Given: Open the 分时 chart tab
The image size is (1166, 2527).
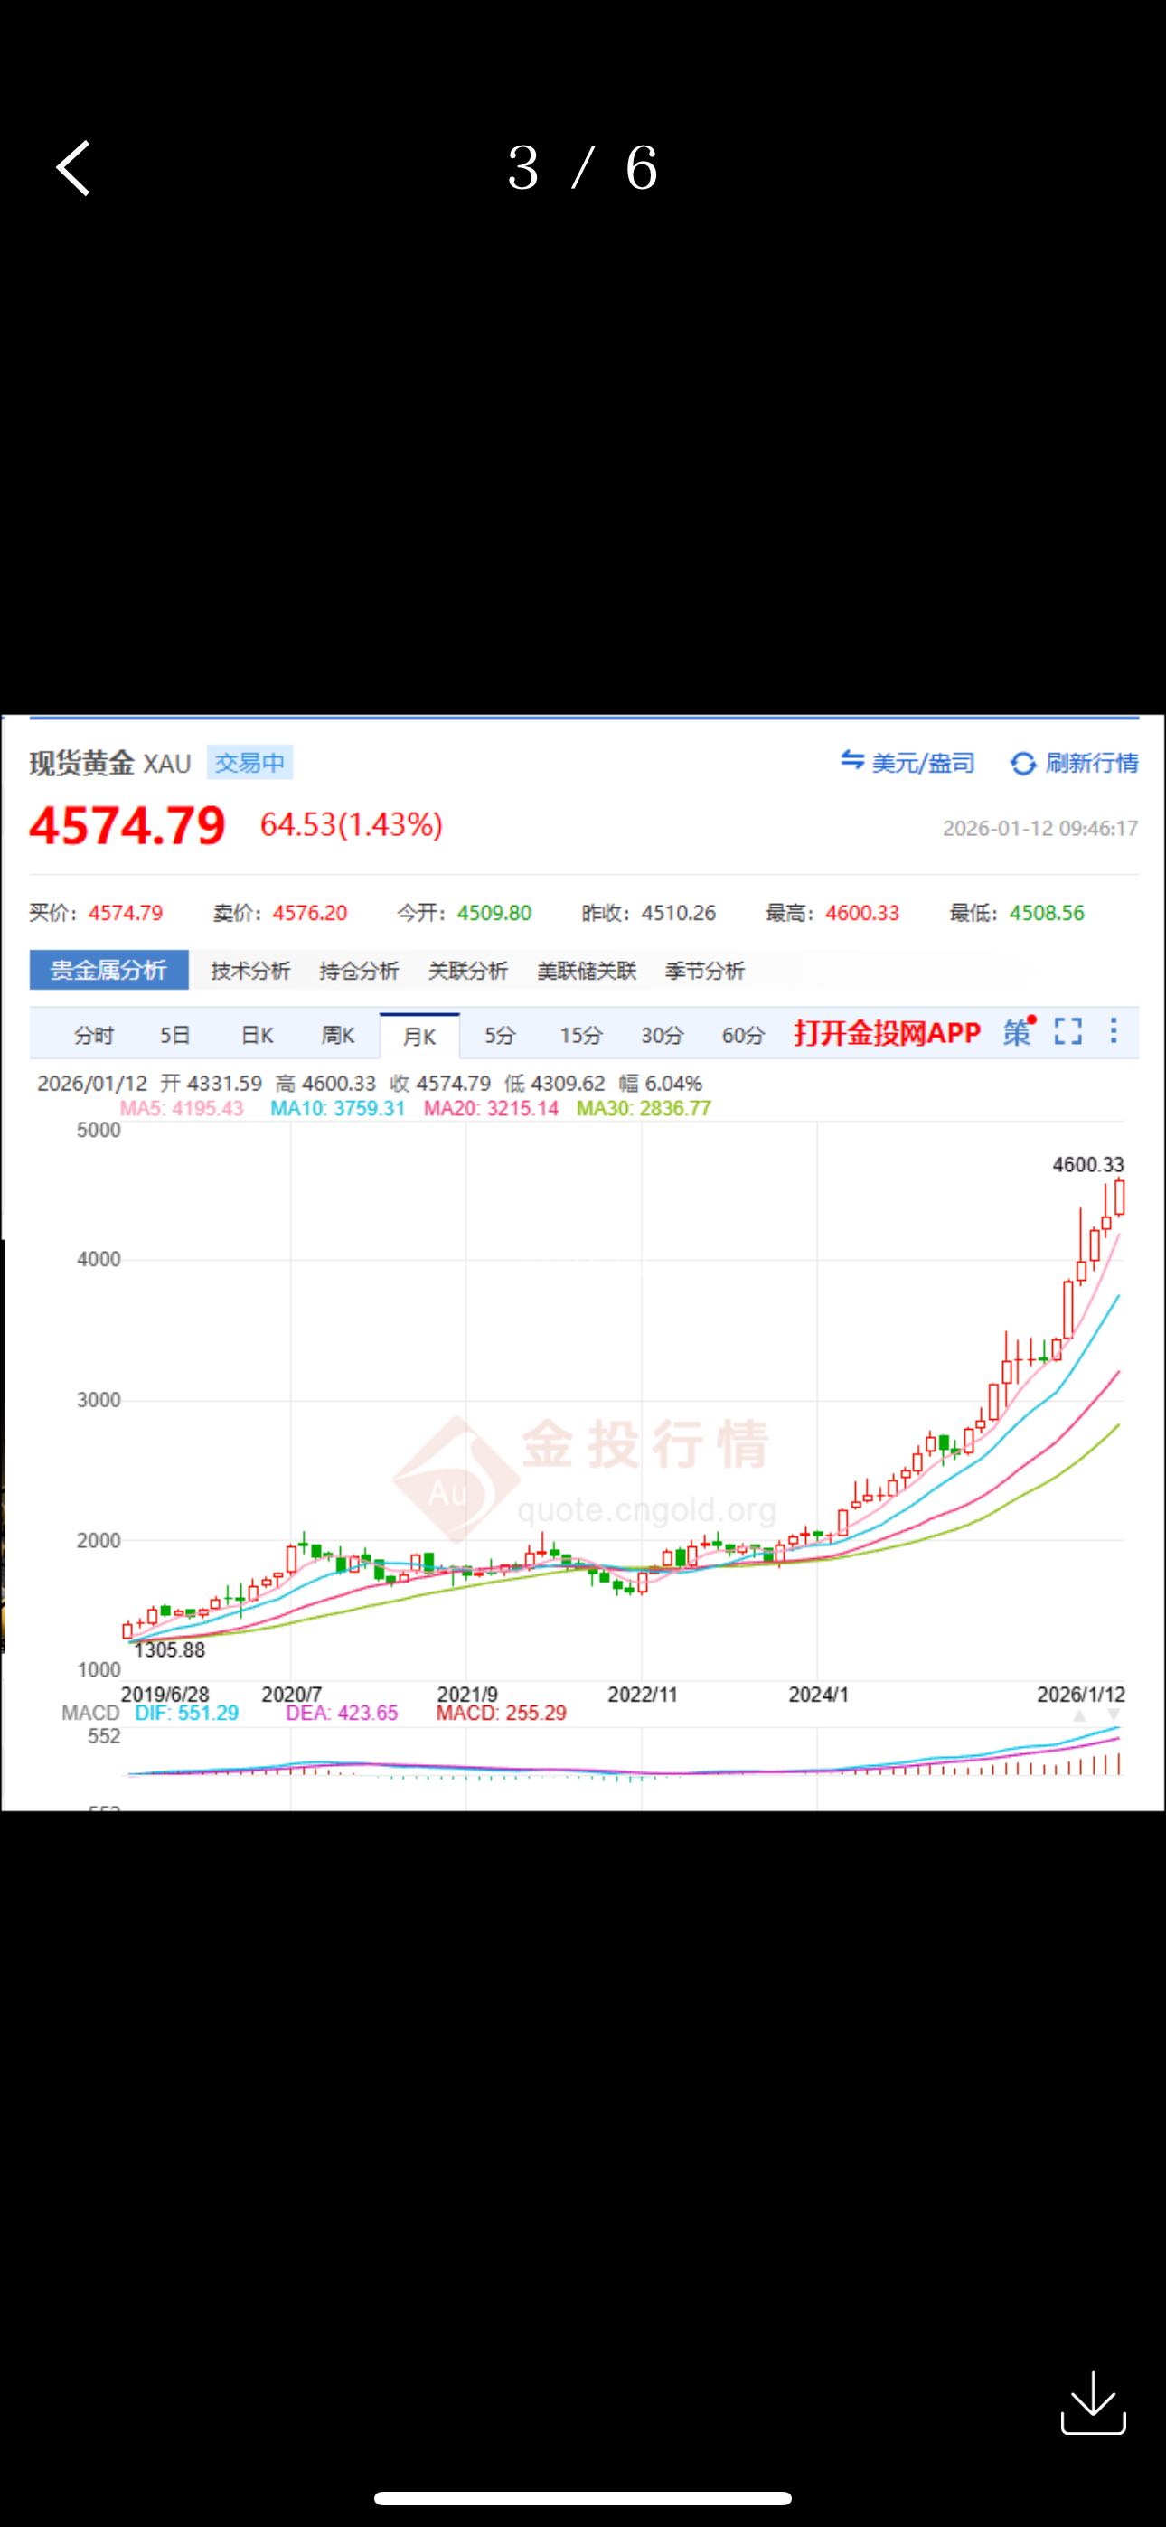Looking at the screenshot, I should (x=94, y=1036).
